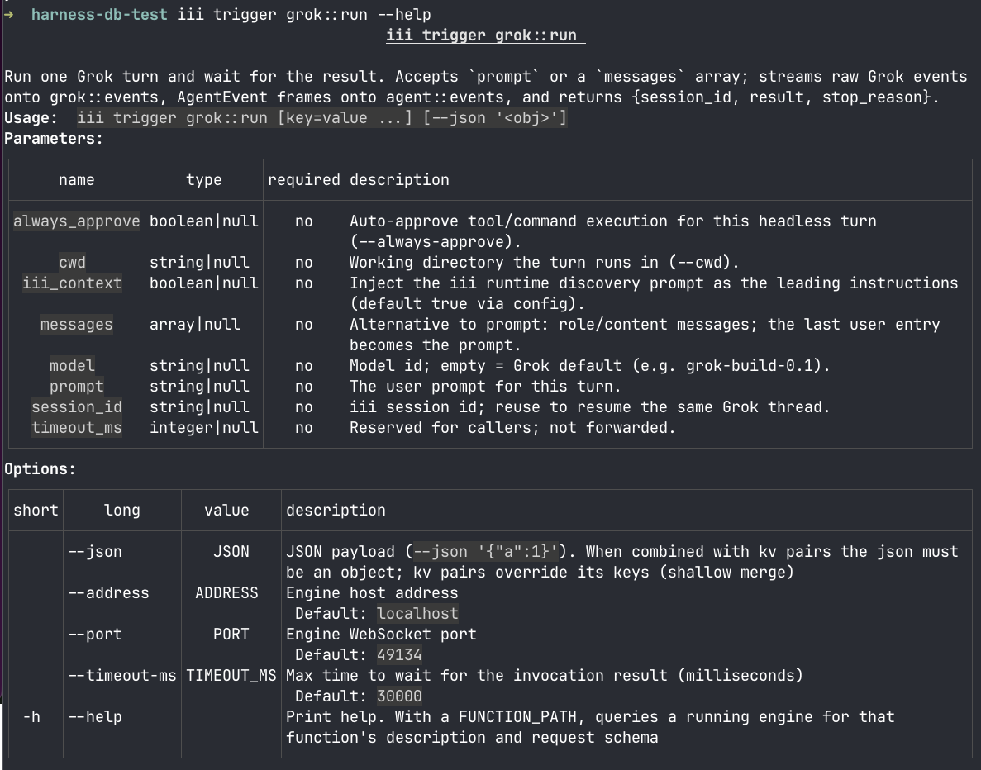The image size is (981, 770).
Task: Click the 'TIMEOUT_MS' value cell
Action: [231, 676]
